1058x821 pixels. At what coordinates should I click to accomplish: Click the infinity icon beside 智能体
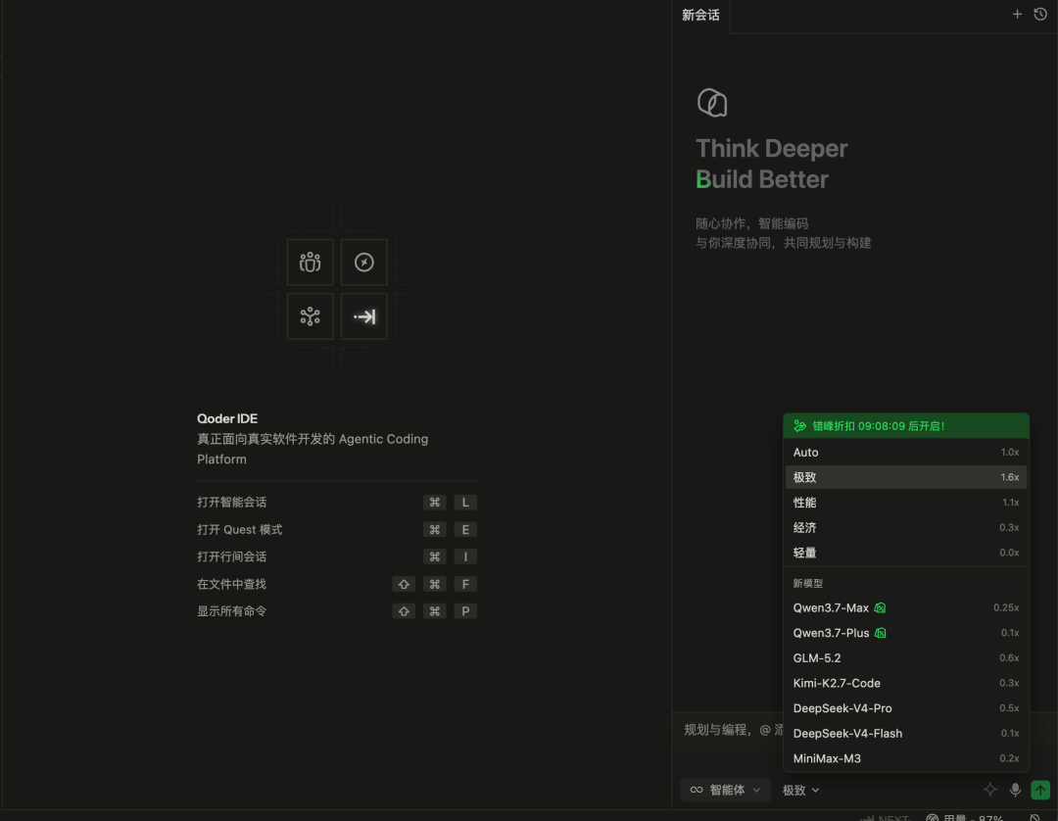(x=697, y=790)
